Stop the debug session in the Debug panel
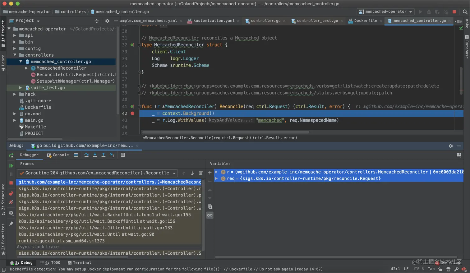The width and height of the screenshot is (470, 273). (x=11, y=183)
